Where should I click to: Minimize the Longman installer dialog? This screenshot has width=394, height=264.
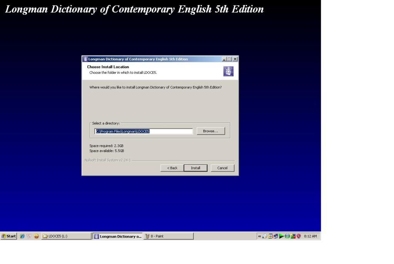224,59
